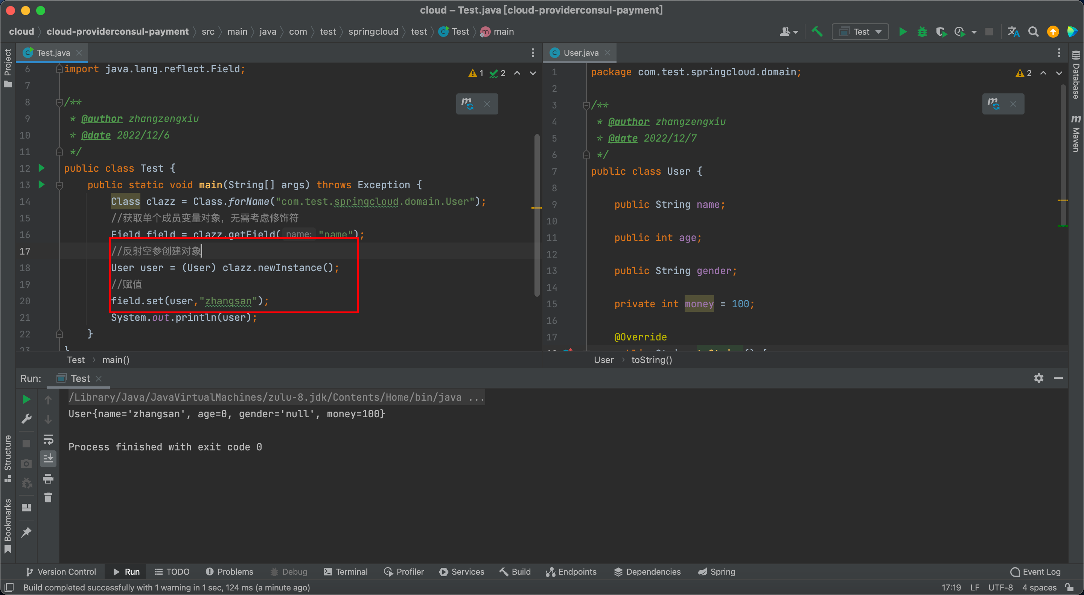Screen dimensions: 1084x595
Task: Click the tool windows quick-access icon
Action: coord(9,587)
